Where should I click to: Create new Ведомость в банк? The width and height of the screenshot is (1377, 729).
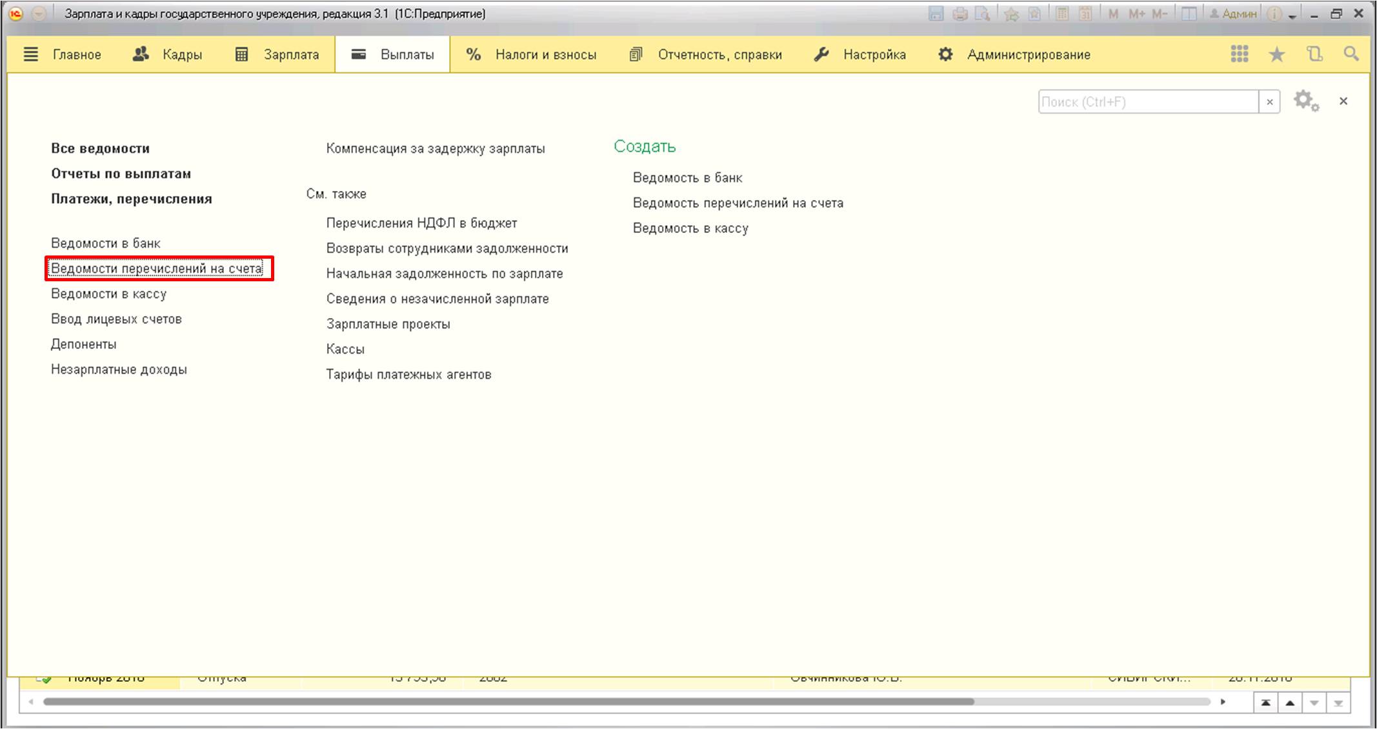point(688,177)
